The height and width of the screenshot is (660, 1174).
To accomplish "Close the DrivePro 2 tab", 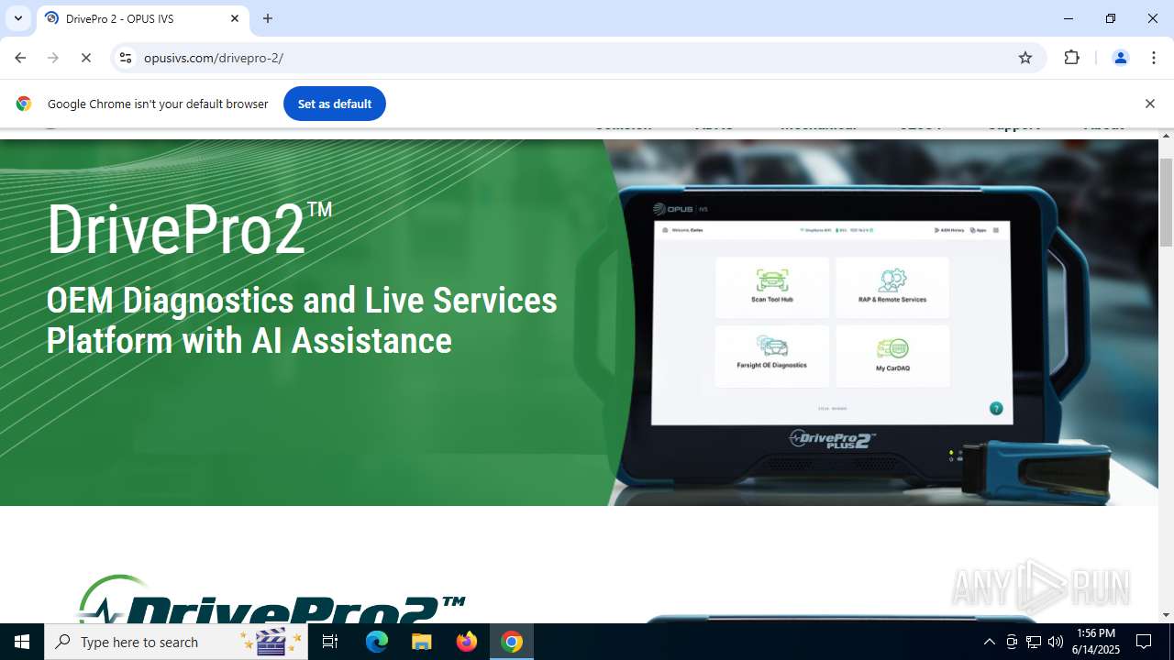I will (x=235, y=18).
